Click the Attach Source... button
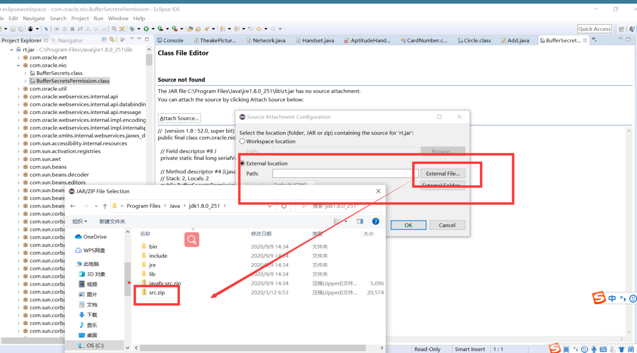 [x=179, y=118]
